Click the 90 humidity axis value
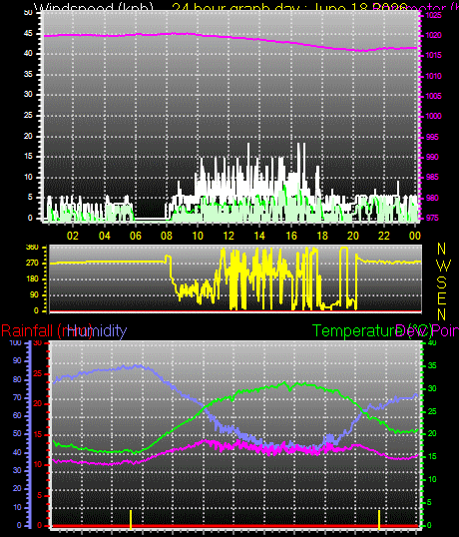This screenshot has width=459, height=537. [17, 360]
